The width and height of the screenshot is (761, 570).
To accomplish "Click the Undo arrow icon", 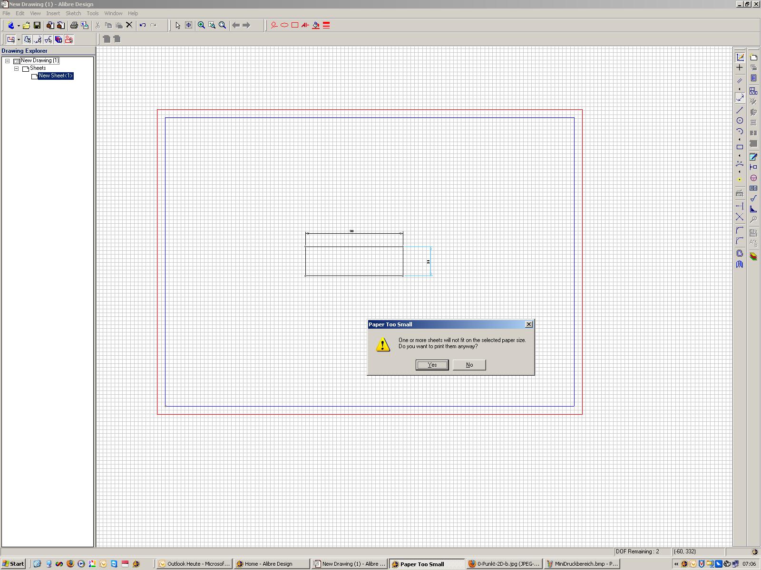I will tap(142, 25).
